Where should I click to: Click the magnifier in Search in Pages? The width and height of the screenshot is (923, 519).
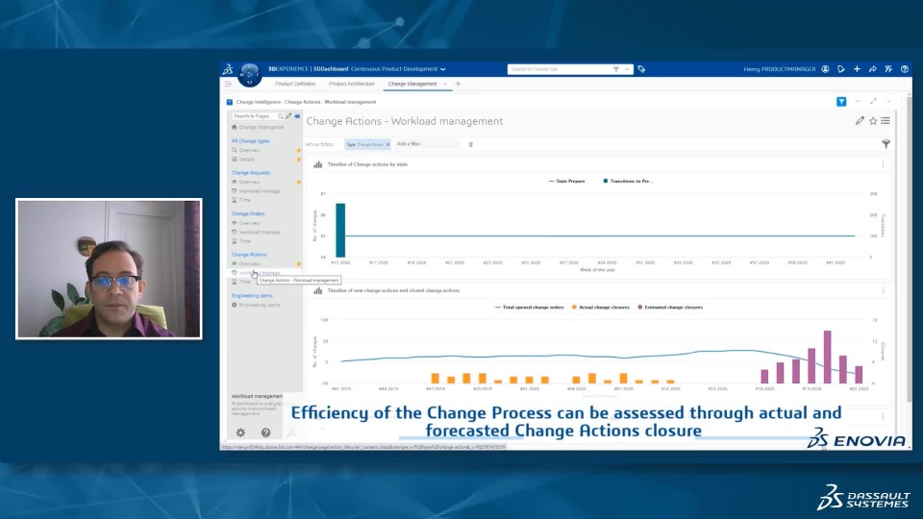(280, 116)
